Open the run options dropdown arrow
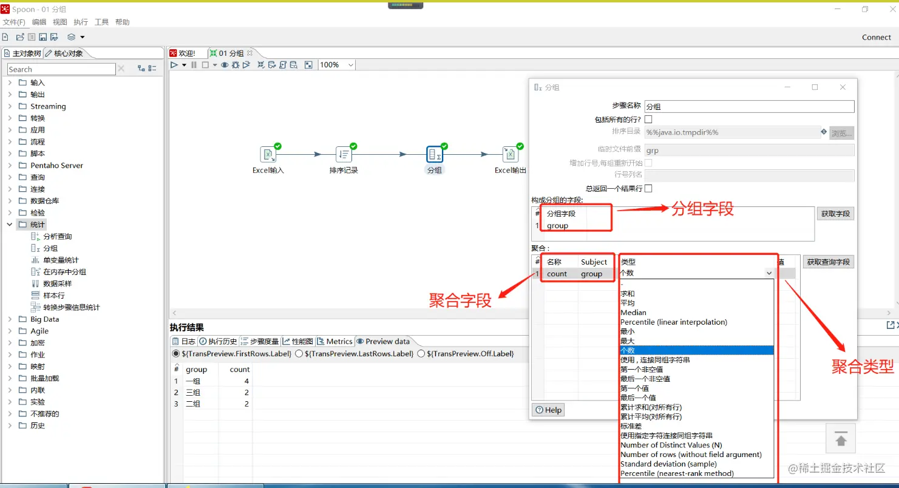 pyautogui.click(x=184, y=65)
